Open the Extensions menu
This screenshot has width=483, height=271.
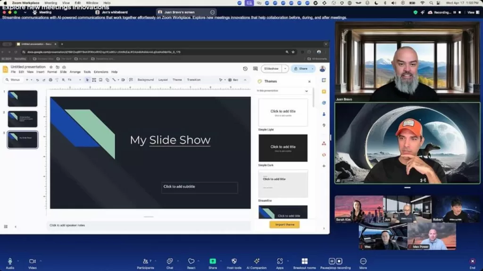(x=101, y=72)
